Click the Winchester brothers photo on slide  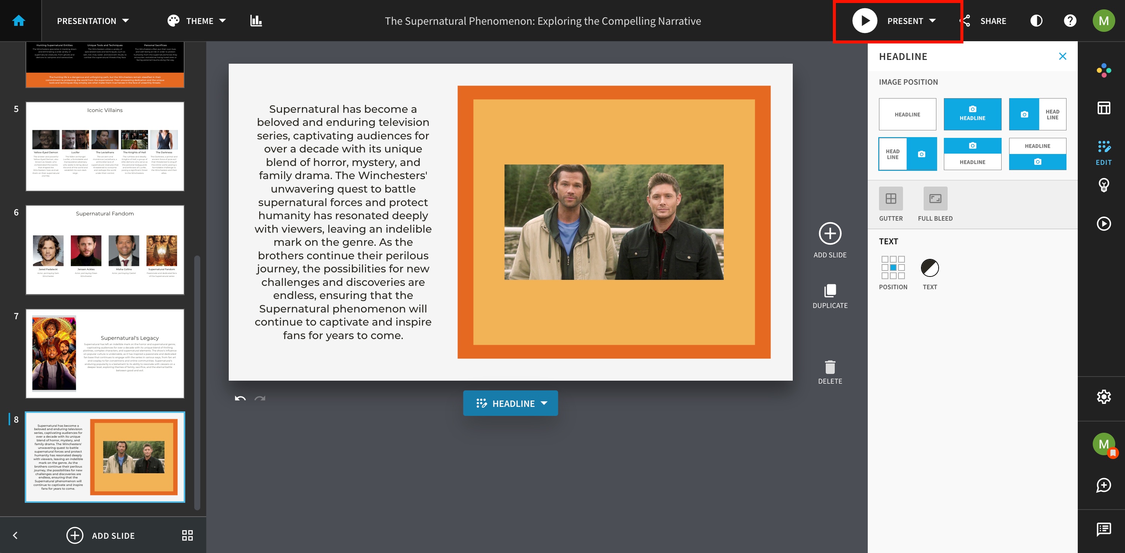613,222
